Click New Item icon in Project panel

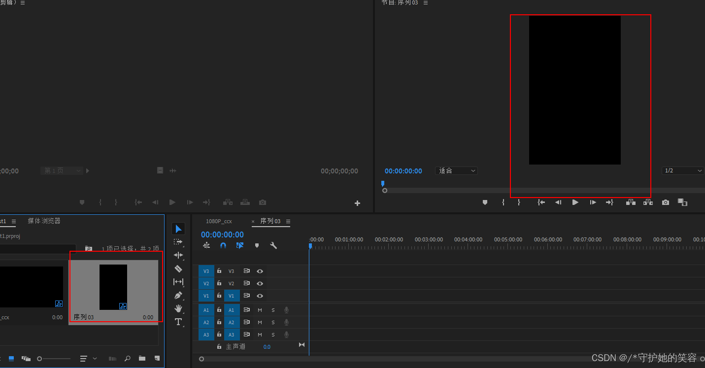(157, 359)
